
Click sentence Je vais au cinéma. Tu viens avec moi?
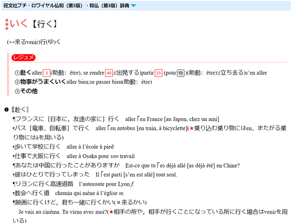point(63,212)
